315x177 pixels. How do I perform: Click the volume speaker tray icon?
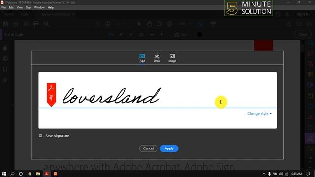click(281, 174)
